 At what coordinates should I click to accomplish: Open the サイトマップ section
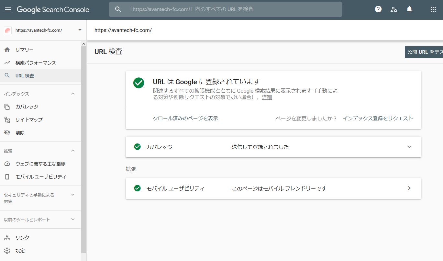coord(28,119)
